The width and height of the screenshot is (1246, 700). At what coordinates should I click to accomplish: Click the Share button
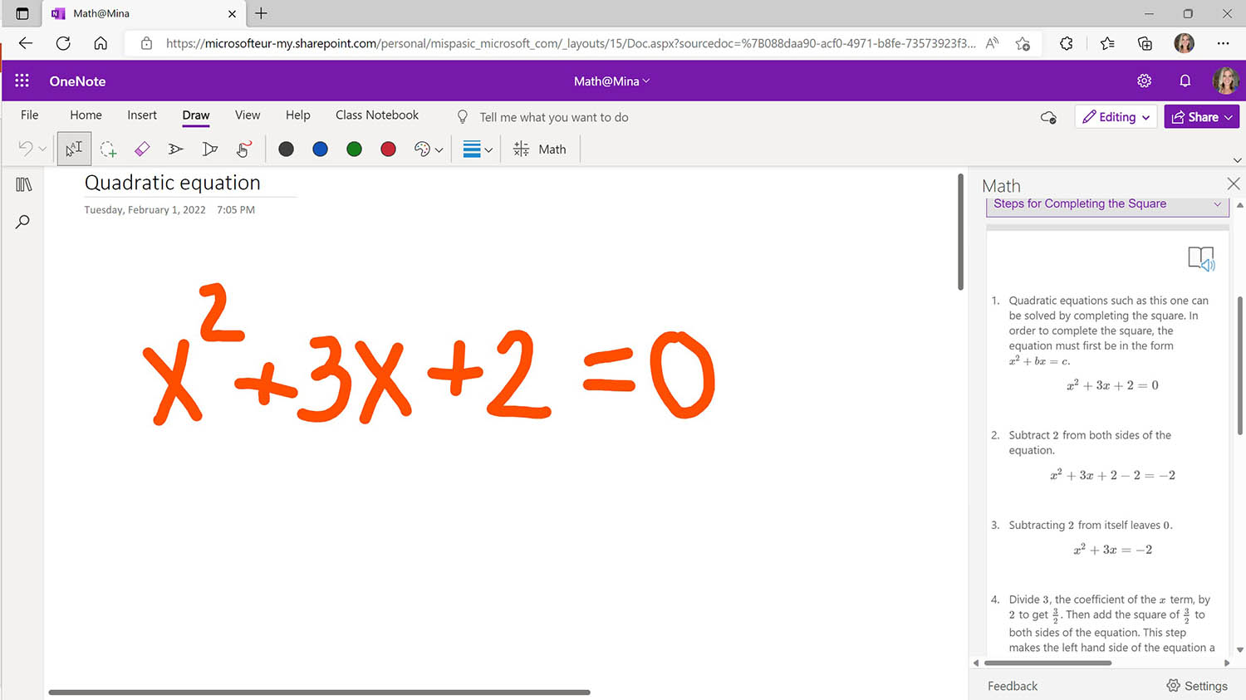[1201, 116]
